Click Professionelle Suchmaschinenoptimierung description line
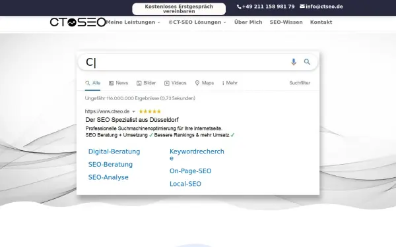Viewport: 396px width, 247px height. click(154, 128)
